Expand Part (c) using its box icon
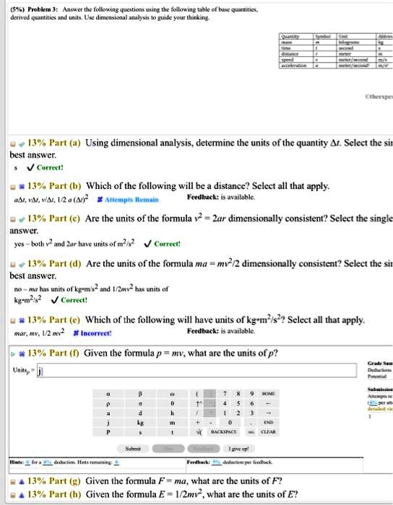 click(x=13, y=219)
